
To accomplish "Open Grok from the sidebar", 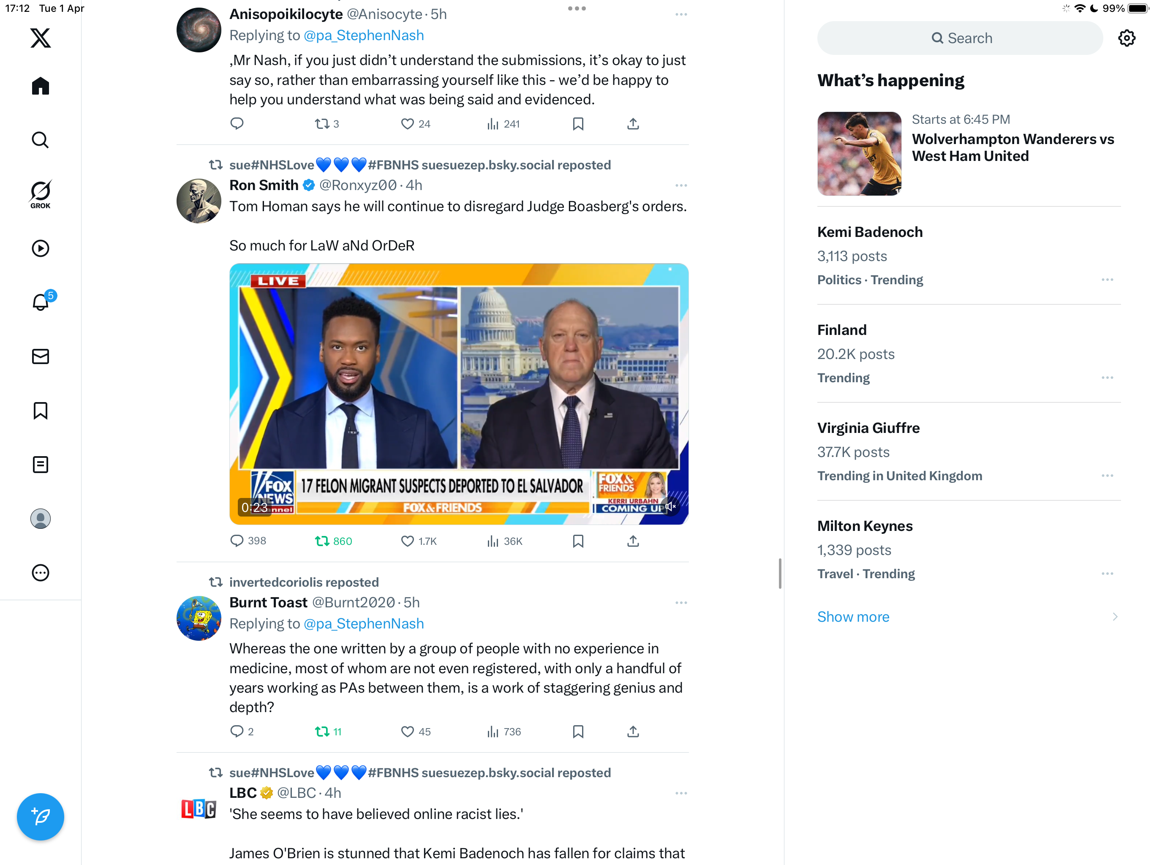I will pos(40,194).
